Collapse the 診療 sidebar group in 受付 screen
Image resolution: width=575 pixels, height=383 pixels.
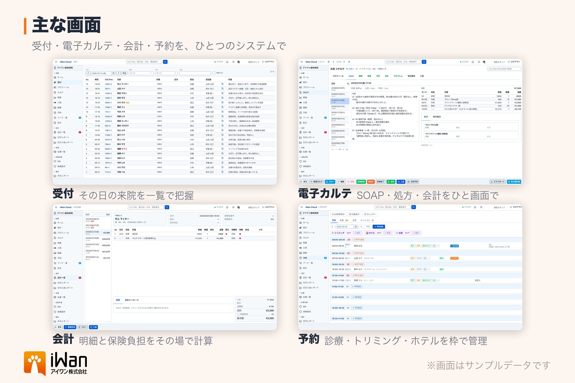point(57,73)
